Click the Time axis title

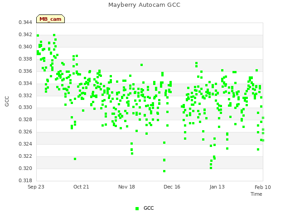256,194
